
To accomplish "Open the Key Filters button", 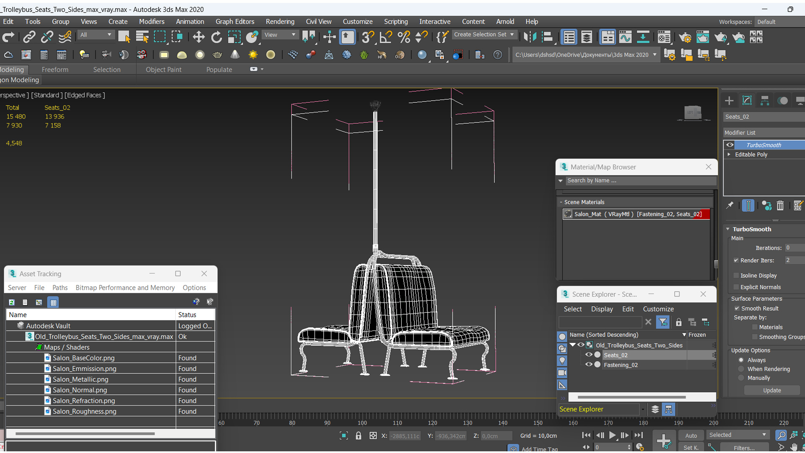I will [x=744, y=448].
